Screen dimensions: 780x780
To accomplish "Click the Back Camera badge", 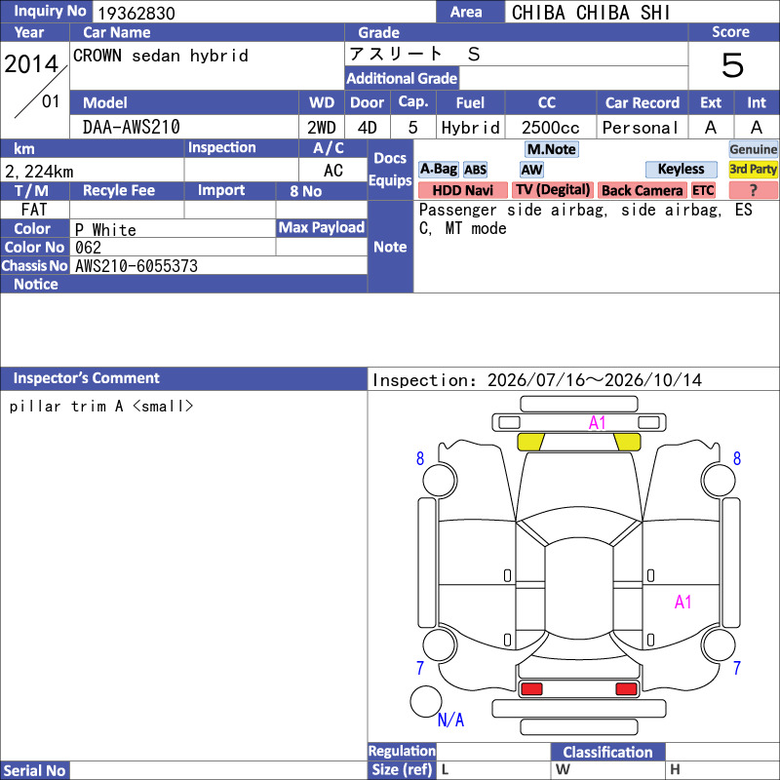I will [x=642, y=190].
